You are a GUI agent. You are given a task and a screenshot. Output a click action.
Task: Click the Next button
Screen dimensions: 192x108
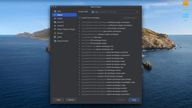click(134, 100)
